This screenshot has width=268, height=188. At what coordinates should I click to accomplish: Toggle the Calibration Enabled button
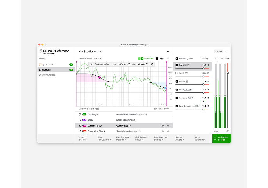222,139
